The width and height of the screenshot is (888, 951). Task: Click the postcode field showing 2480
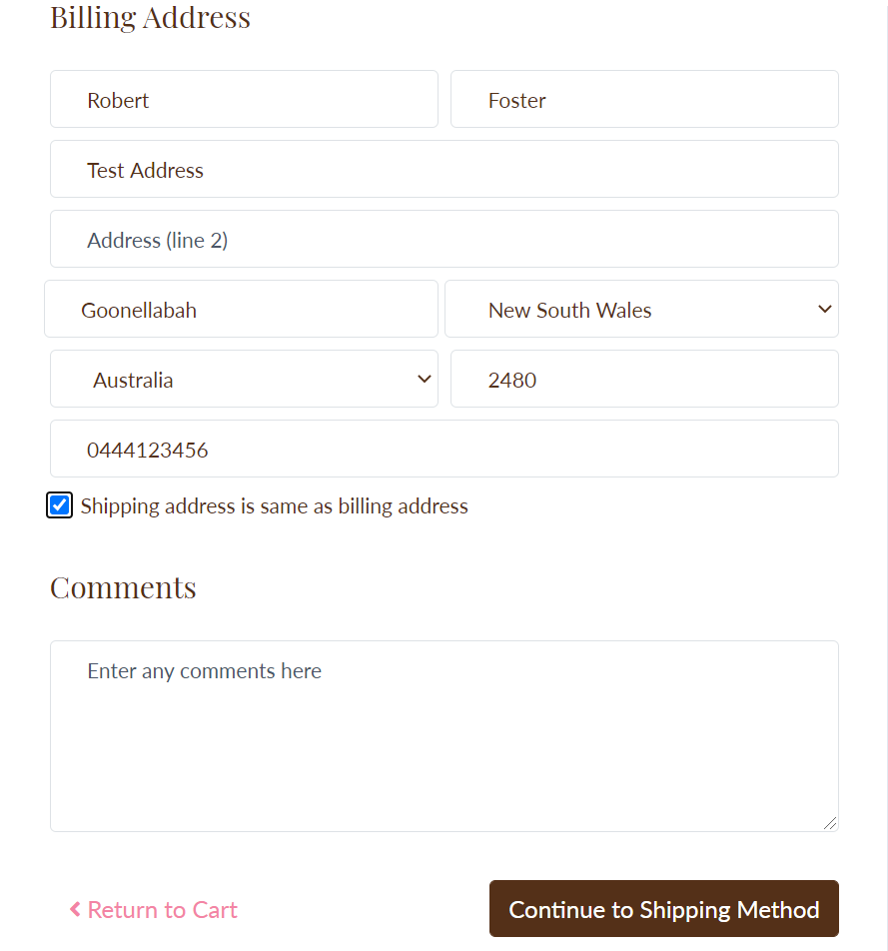pyautogui.click(x=644, y=380)
